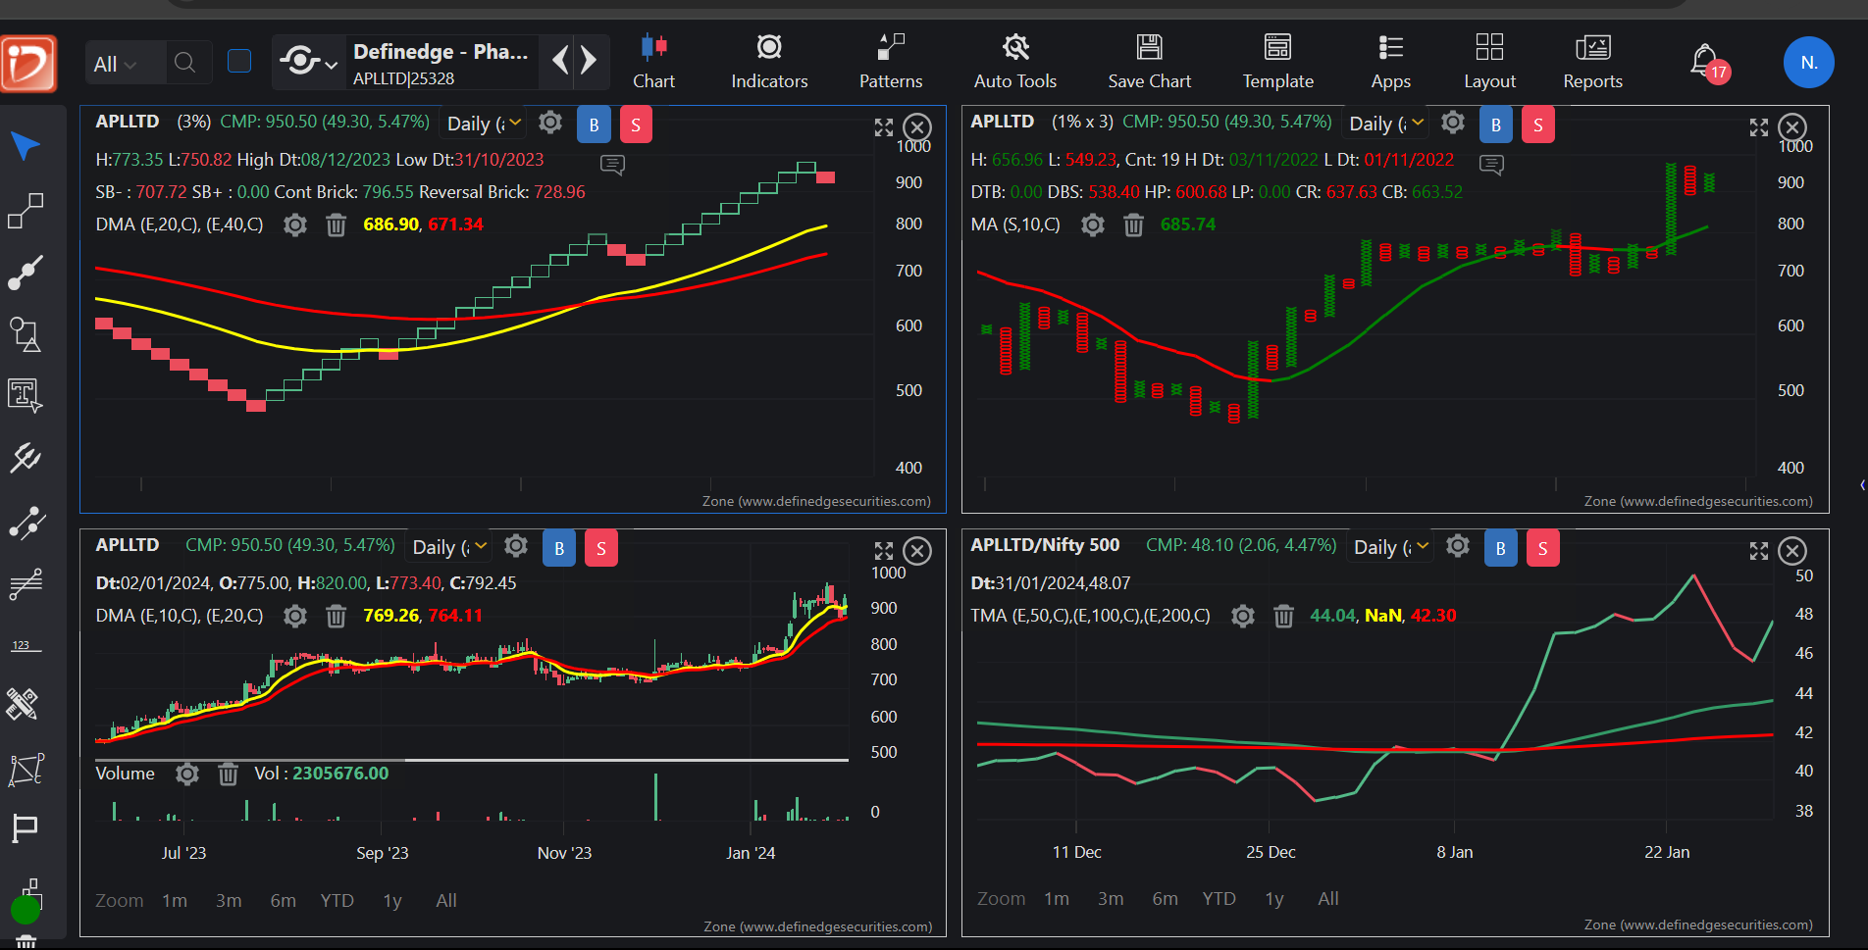Click Sell S on candlestick chart

601,548
